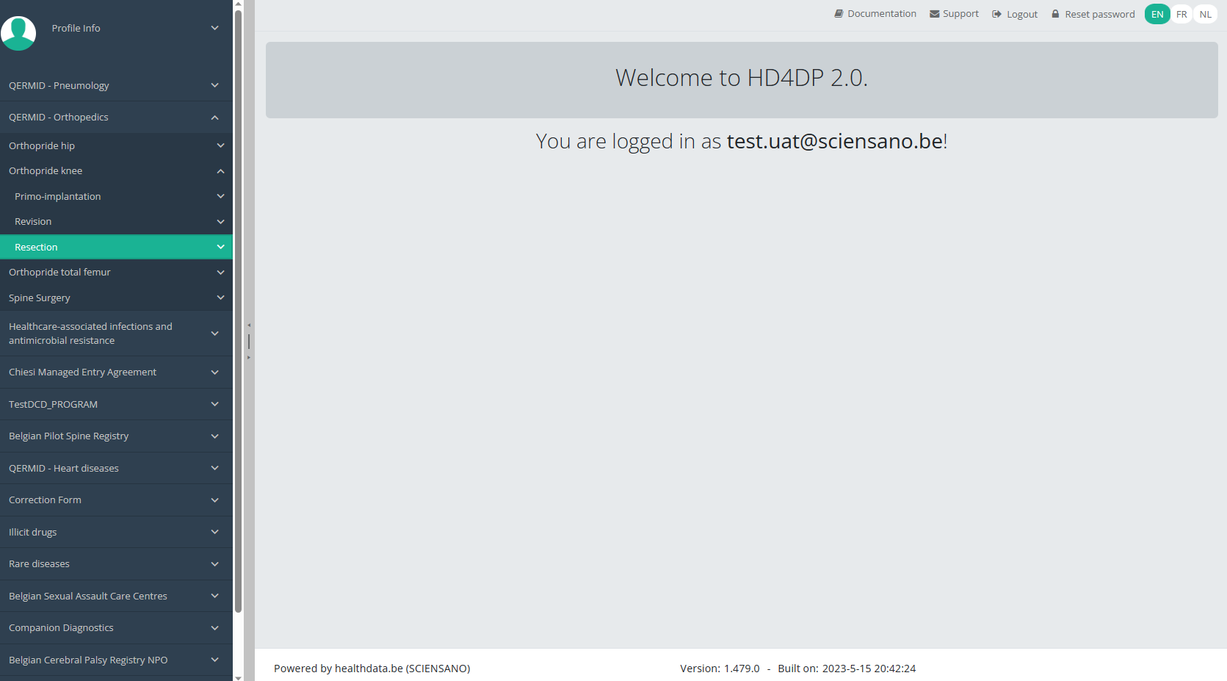The width and height of the screenshot is (1227, 681).
Task: Switch language to NL
Action: (1206, 14)
